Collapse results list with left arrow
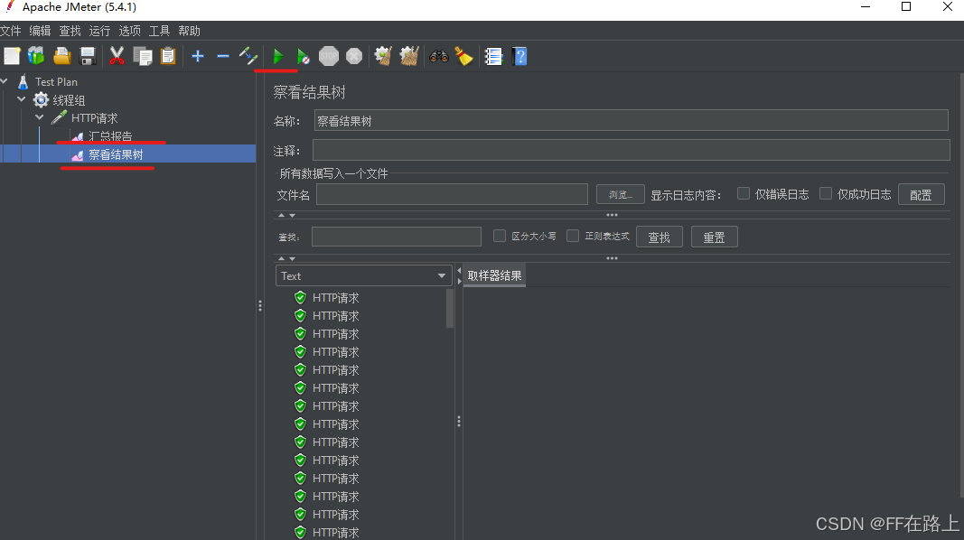This screenshot has height=540, width=964. pyautogui.click(x=459, y=271)
